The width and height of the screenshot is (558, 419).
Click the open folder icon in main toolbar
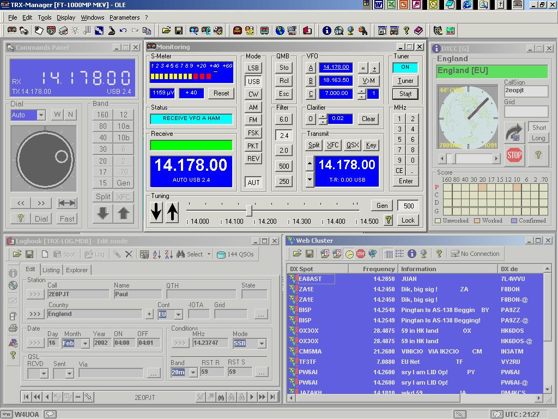tap(166, 31)
